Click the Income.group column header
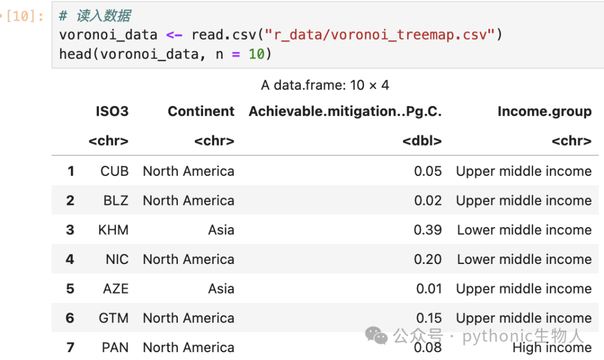 545,111
